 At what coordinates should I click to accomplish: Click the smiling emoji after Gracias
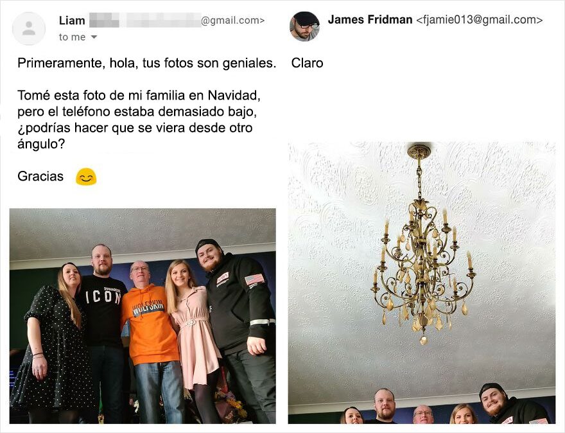(x=86, y=177)
